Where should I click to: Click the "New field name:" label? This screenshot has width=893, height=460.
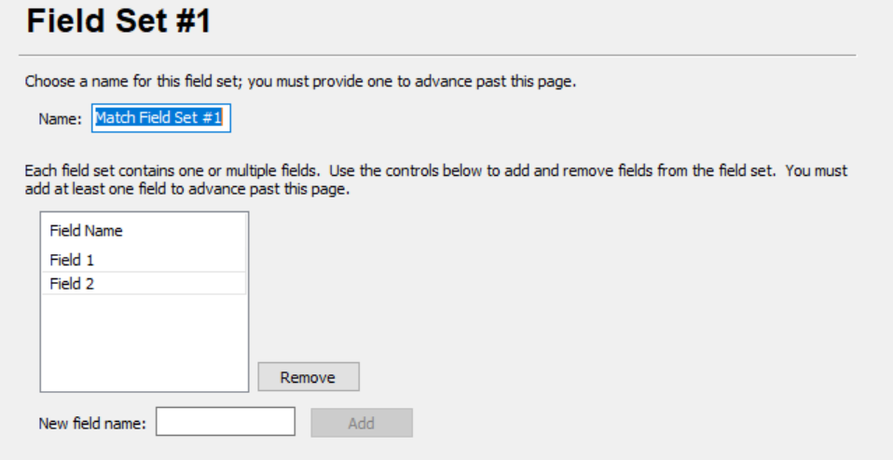coord(92,423)
